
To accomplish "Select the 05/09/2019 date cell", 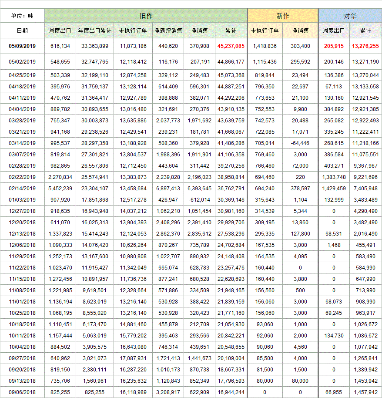I will (22, 46).
